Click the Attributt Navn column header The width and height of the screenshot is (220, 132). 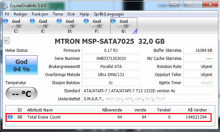pos(63,110)
